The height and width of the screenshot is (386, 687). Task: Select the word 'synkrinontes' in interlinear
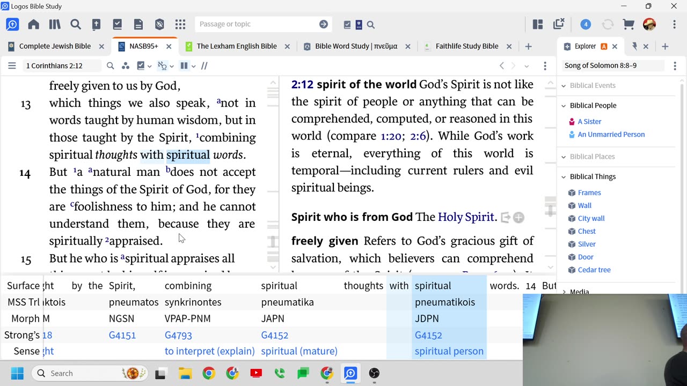tap(193, 302)
